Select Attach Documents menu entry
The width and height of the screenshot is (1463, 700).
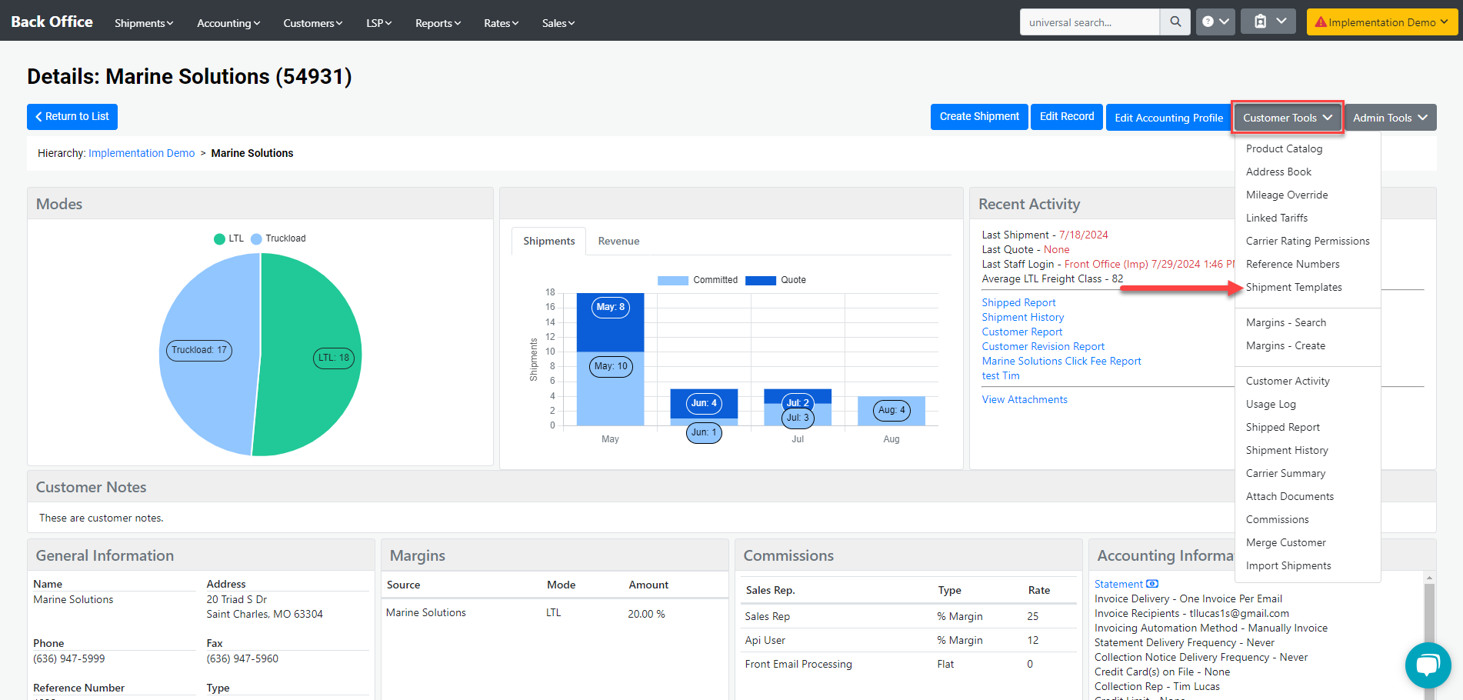pyautogui.click(x=1290, y=496)
